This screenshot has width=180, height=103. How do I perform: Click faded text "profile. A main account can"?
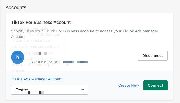pyautogui.click(x=36, y=47)
